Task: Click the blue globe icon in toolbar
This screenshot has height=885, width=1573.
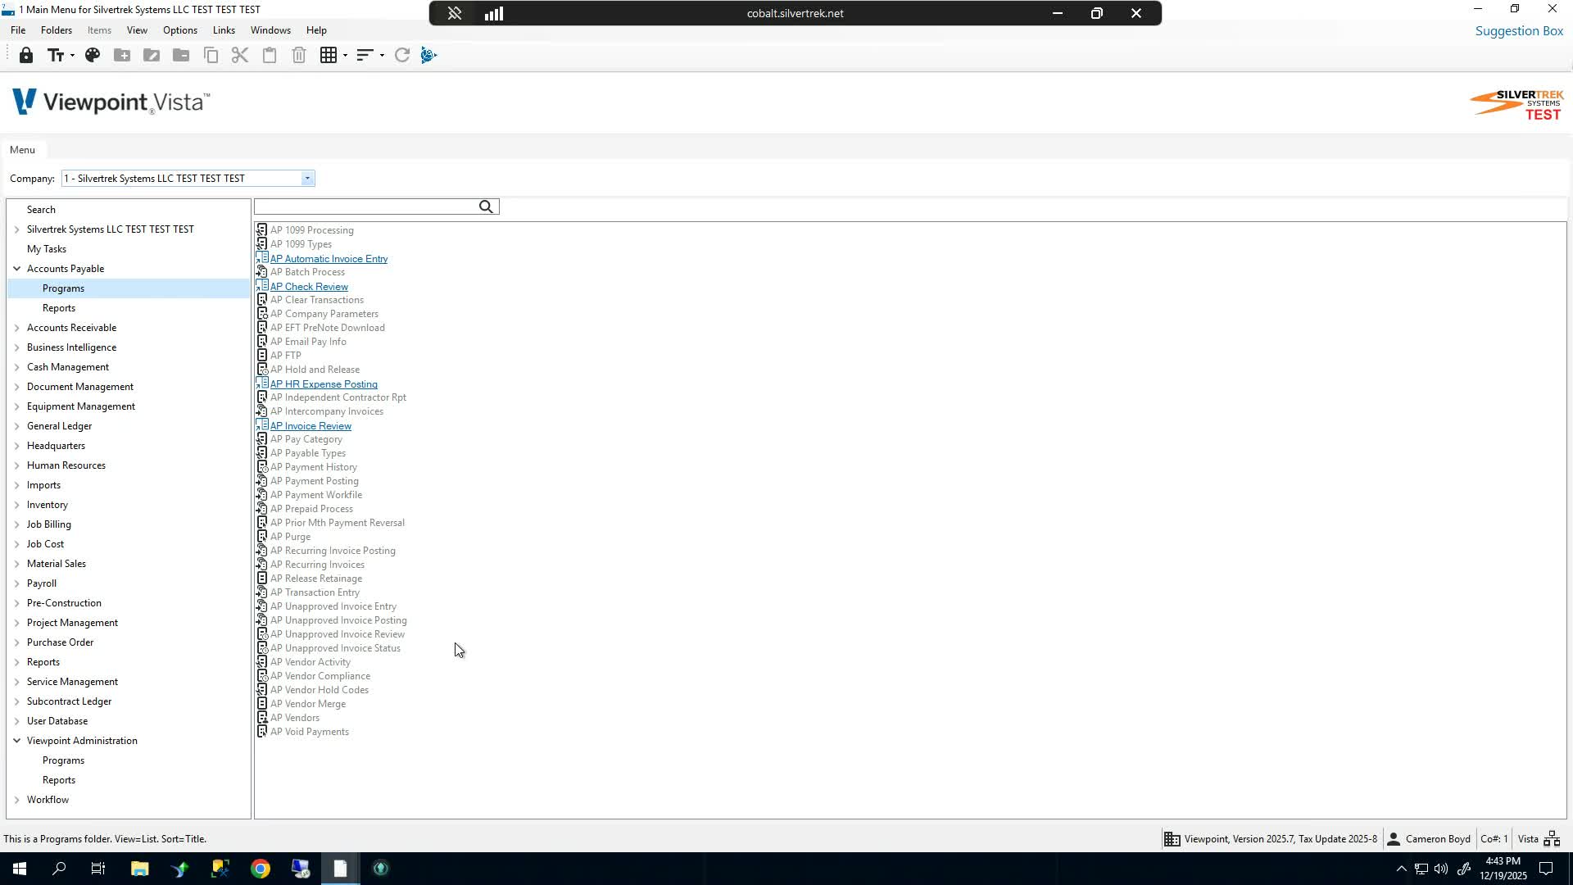Action: click(x=428, y=55)
